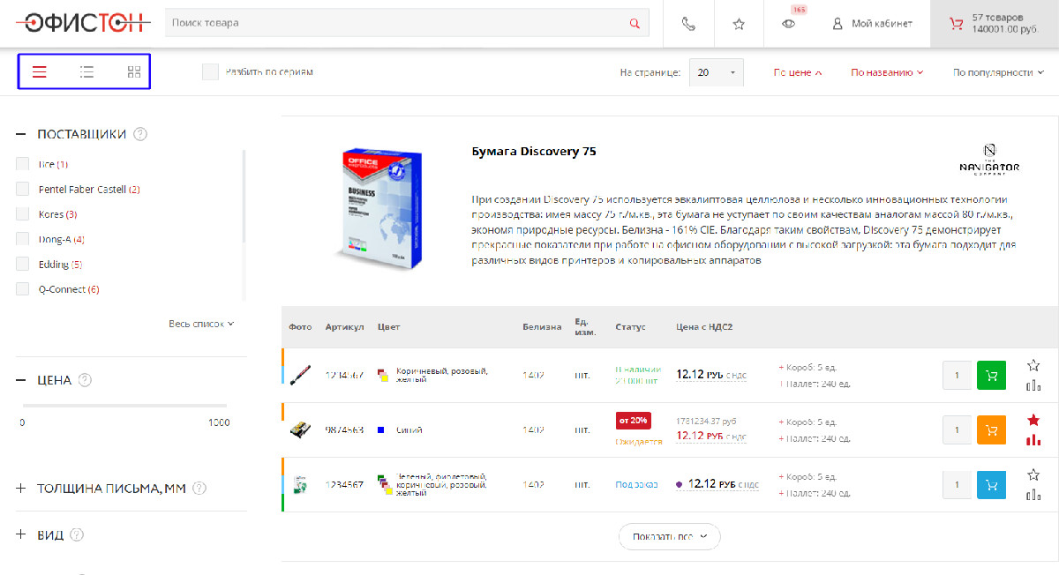Click the Поиск товара search field
1059x575 pixels.
[x=407, y=23]
